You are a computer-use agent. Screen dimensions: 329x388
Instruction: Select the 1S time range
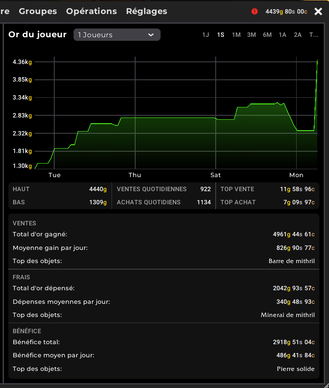pyautogui.click(x=220, y=35)
